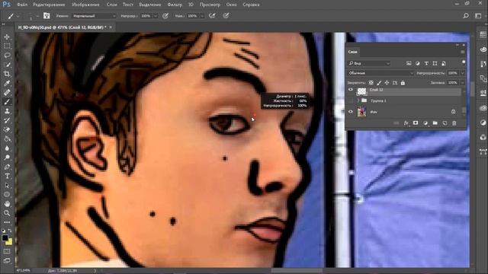This screenshot has width=488, height=274.
Task: Open the extra tools ellipsis menu
Action: coord(7,222)
